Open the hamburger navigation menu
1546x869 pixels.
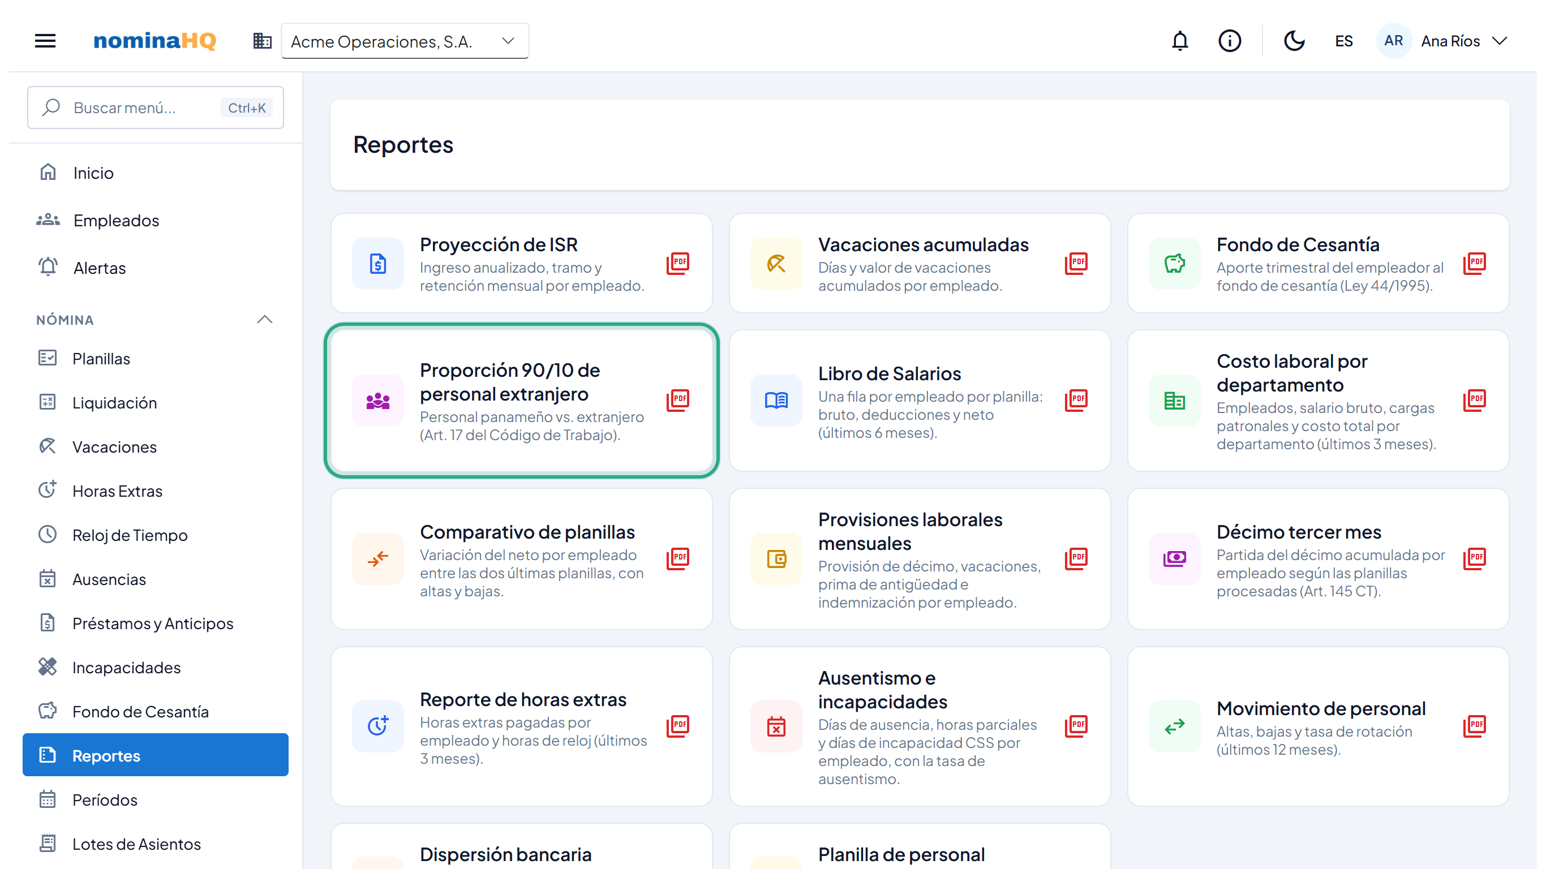pos(45,41)
